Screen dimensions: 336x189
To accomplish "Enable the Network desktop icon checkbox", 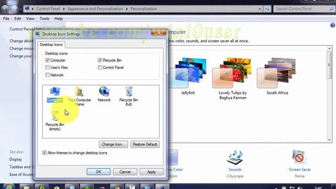I will pos(47,75).
